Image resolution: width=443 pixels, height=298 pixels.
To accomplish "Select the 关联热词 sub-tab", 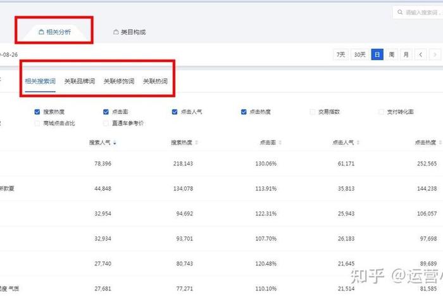I will (x=155, y=81).
